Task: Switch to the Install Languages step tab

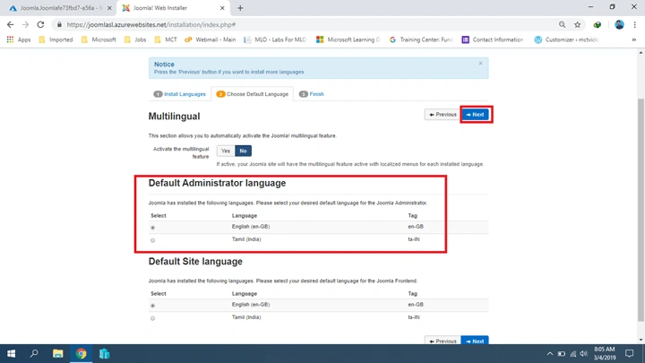Action: click(x=180, y=94)
